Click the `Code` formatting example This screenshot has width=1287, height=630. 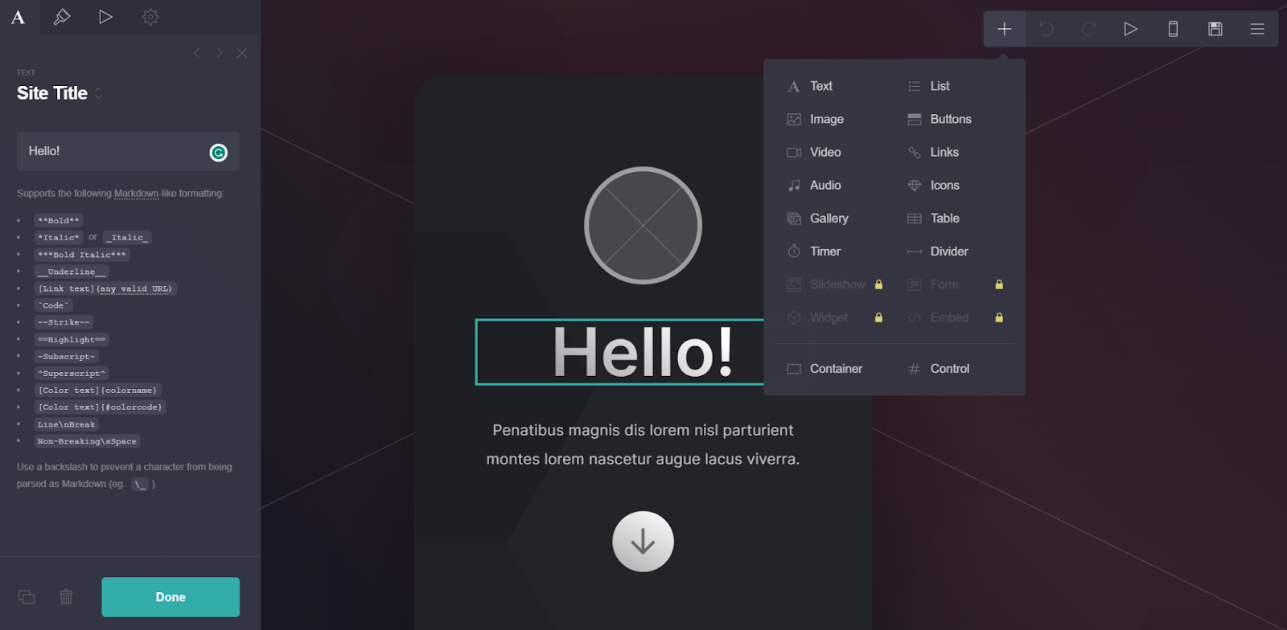point(53,305)
